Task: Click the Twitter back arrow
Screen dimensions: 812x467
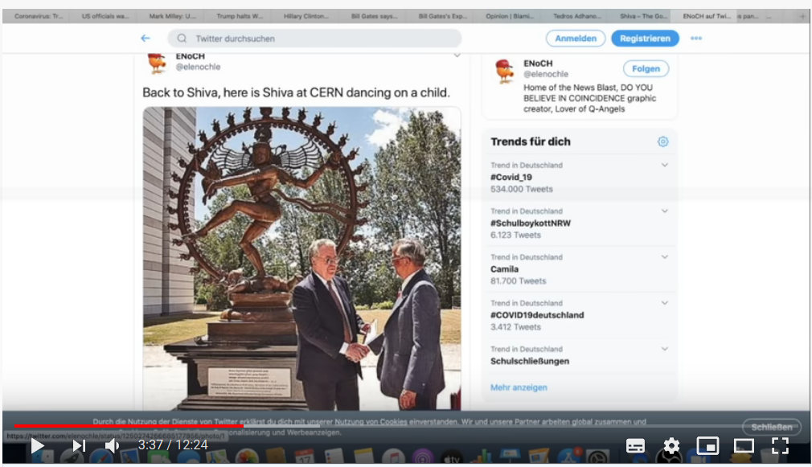Action: pyautogui.click(x=146, y=38)
